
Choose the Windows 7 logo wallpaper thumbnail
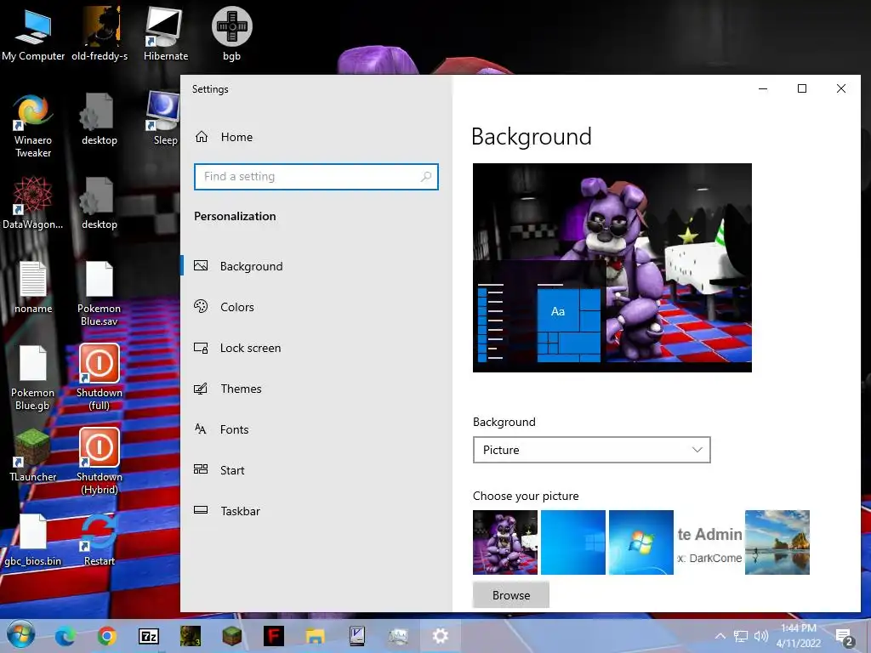click(641, 542)
